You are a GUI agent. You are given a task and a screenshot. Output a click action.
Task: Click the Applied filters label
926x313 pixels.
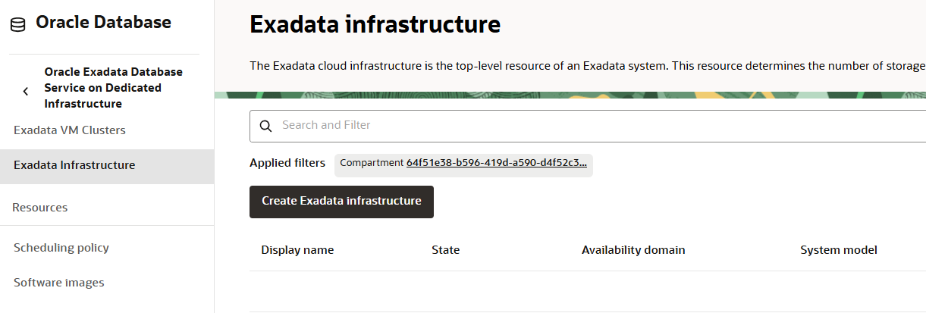[287, 163]
